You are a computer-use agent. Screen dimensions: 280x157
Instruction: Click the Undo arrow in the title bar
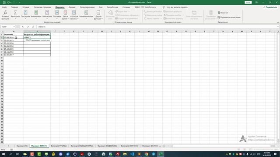pyautogui.click(x=8, y=3)
